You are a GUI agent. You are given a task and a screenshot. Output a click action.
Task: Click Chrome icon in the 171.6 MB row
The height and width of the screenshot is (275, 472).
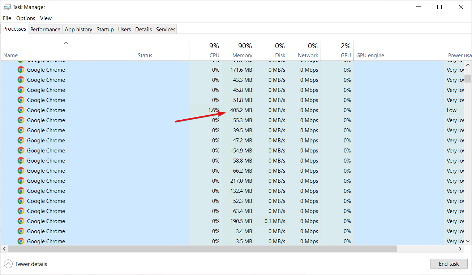point(21,70)
